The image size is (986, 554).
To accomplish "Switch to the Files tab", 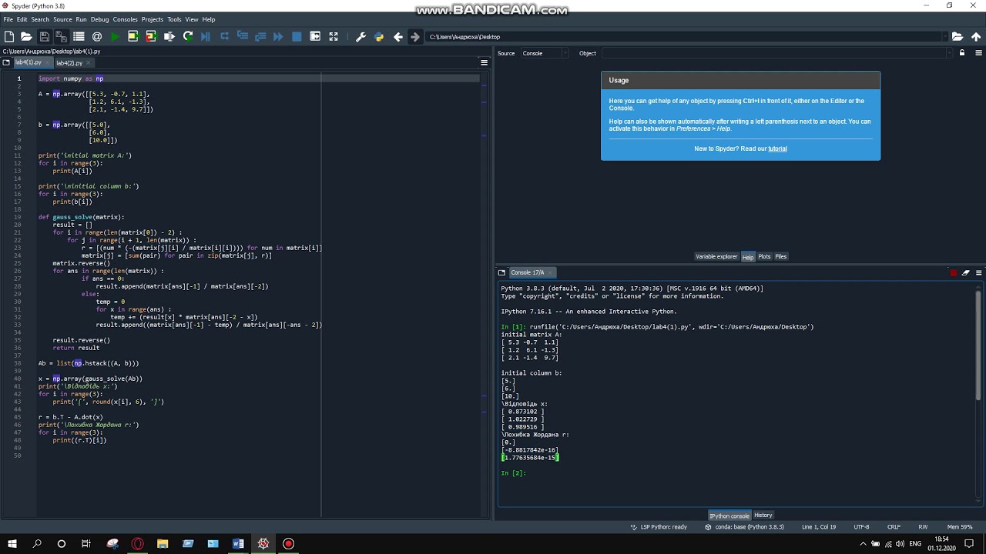I will [781, 256].
